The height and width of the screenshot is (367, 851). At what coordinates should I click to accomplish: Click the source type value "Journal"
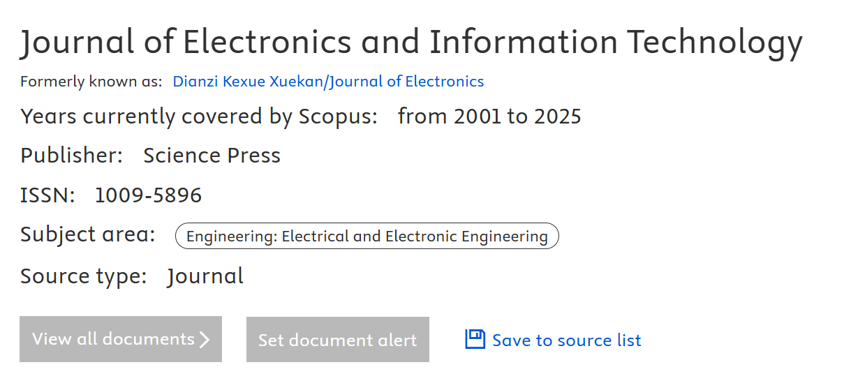point(205,276)
